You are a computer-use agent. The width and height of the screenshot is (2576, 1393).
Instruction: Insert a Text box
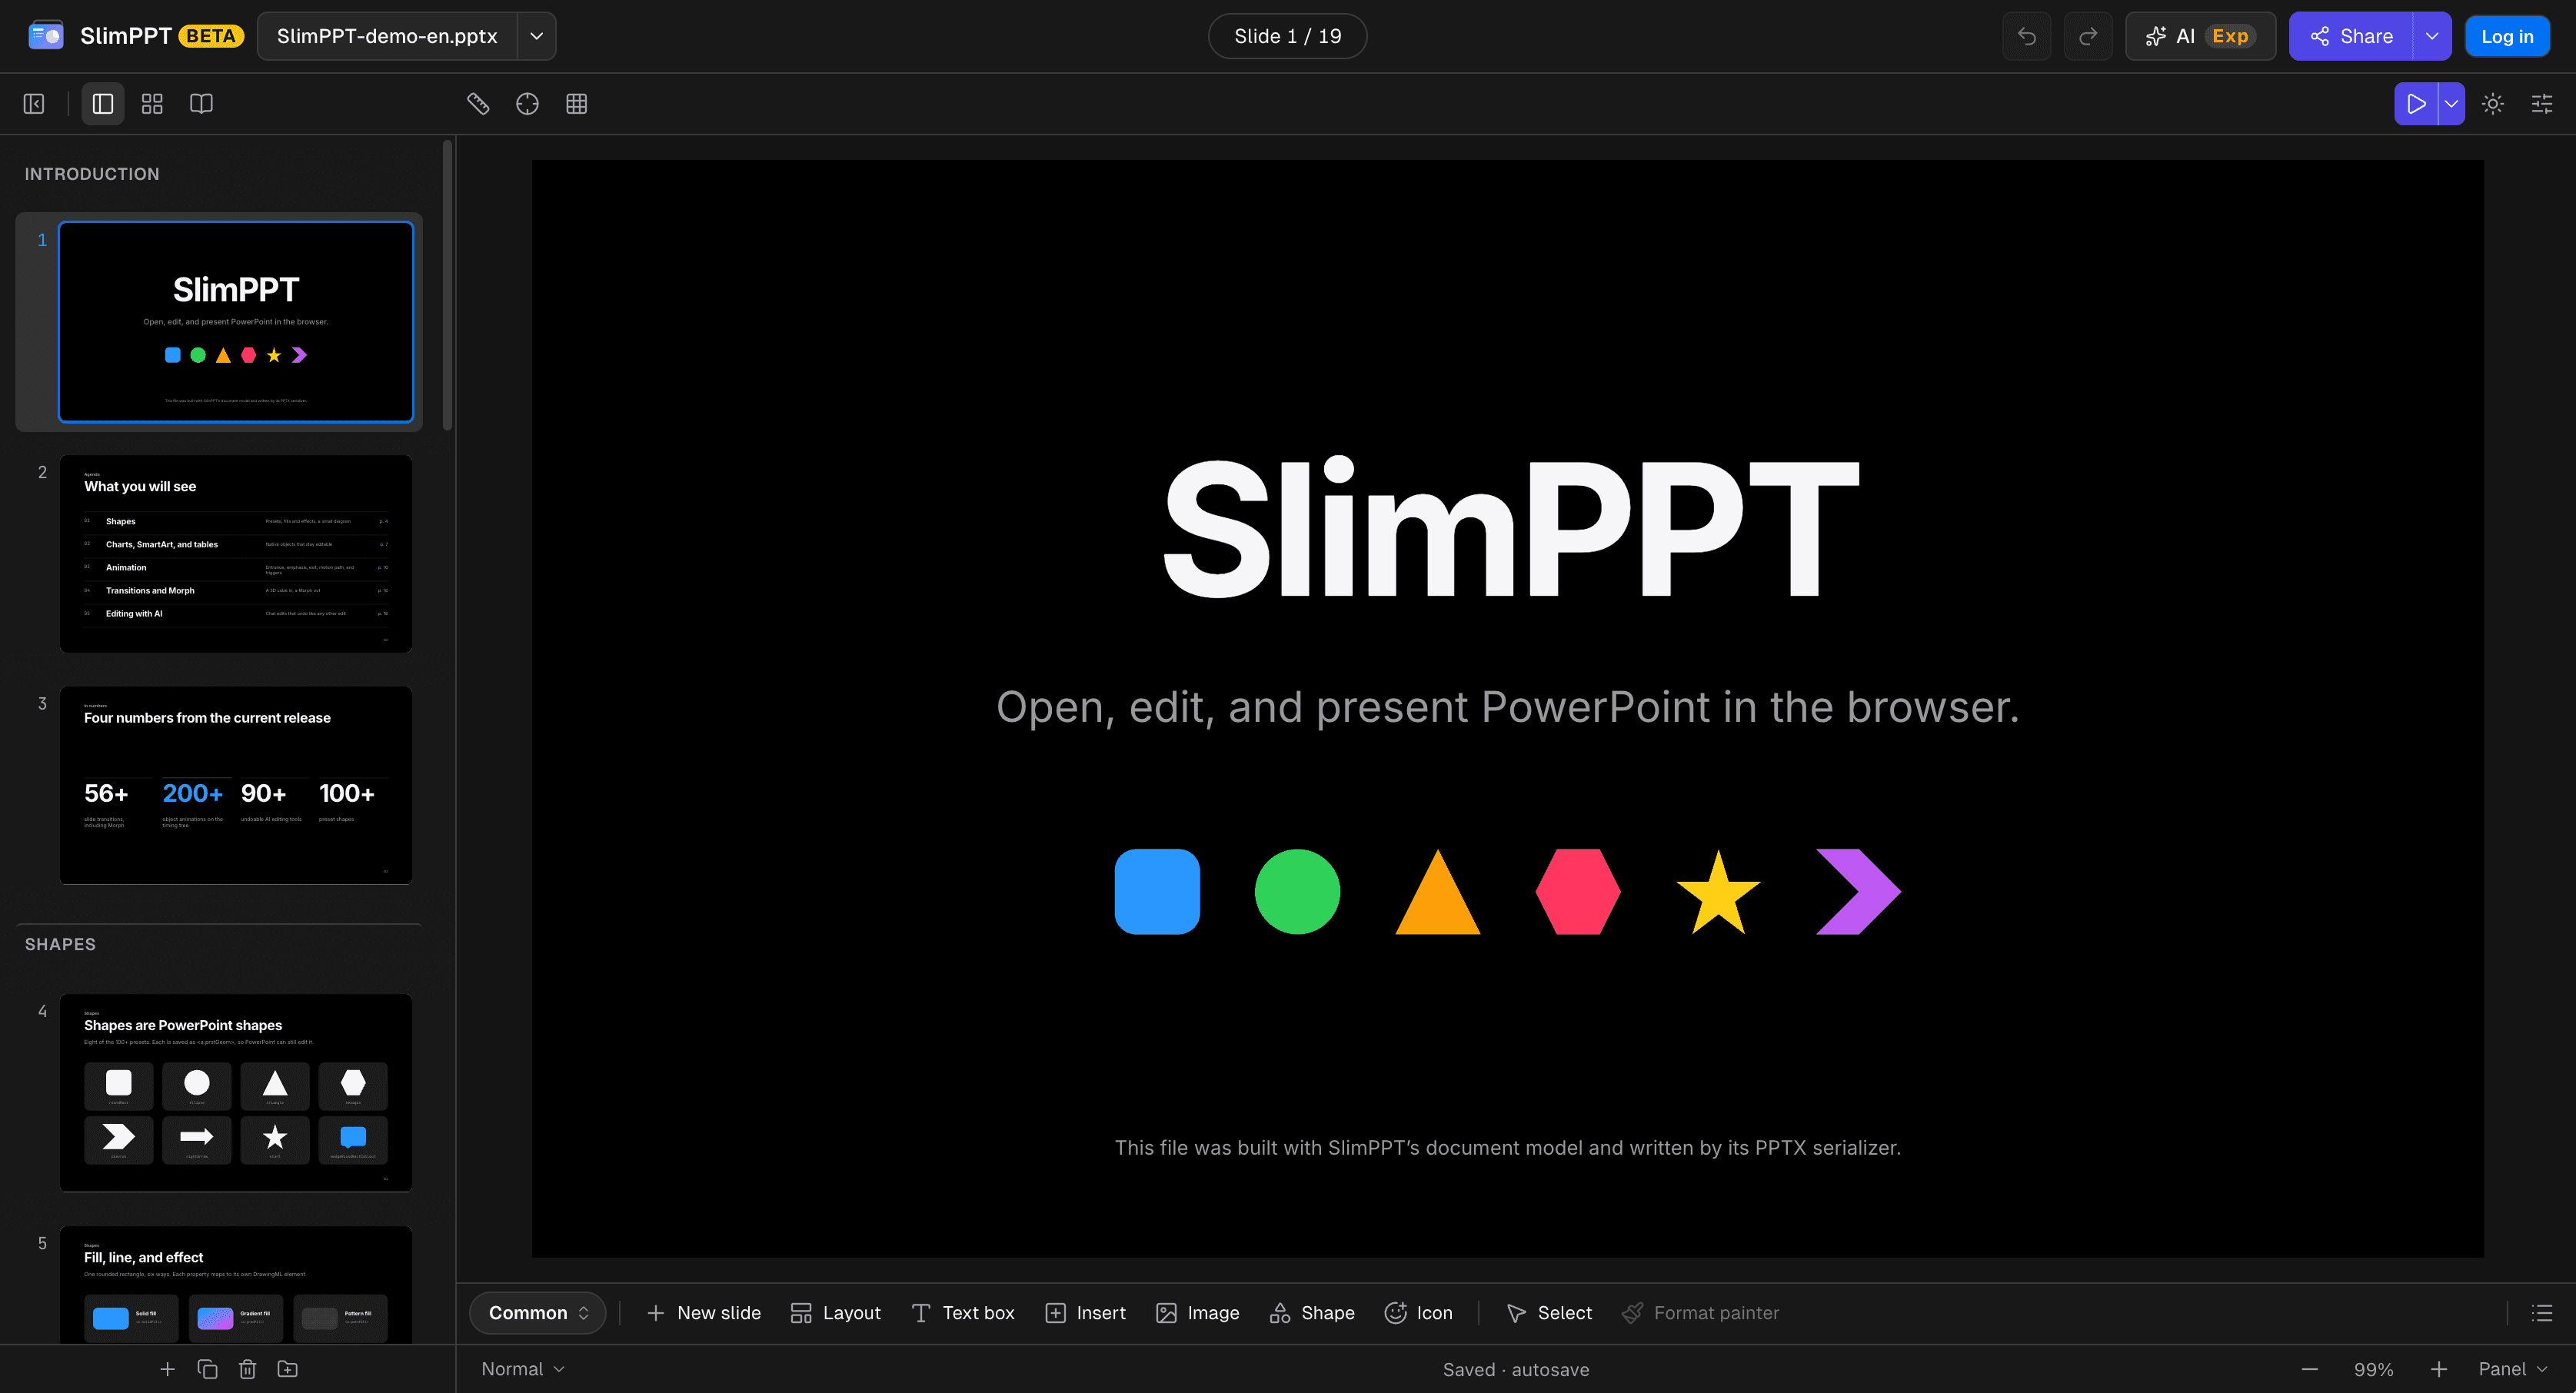point(963,1313)
